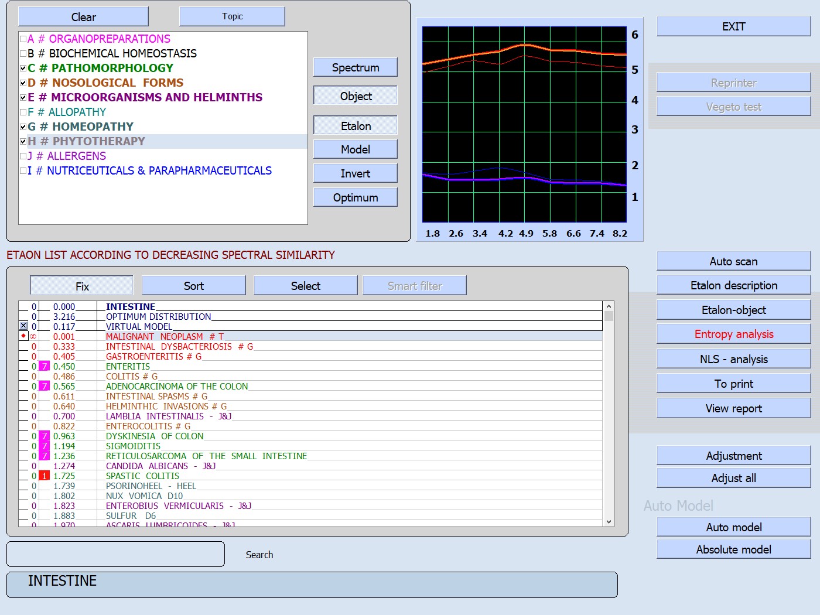Viewport: 820px width, 615px height.
Task: Select INTESTINAL DYSBACTERIOSIS # G row
Action: click(x=310, y=346)
